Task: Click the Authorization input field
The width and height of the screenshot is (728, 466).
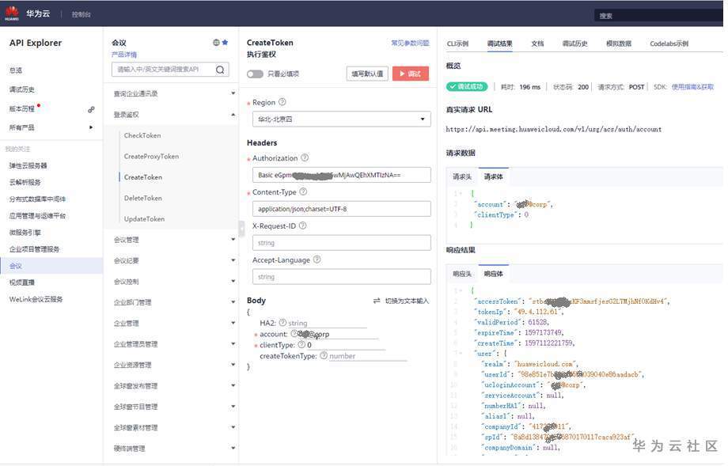Action: click(x=342, y=175)
